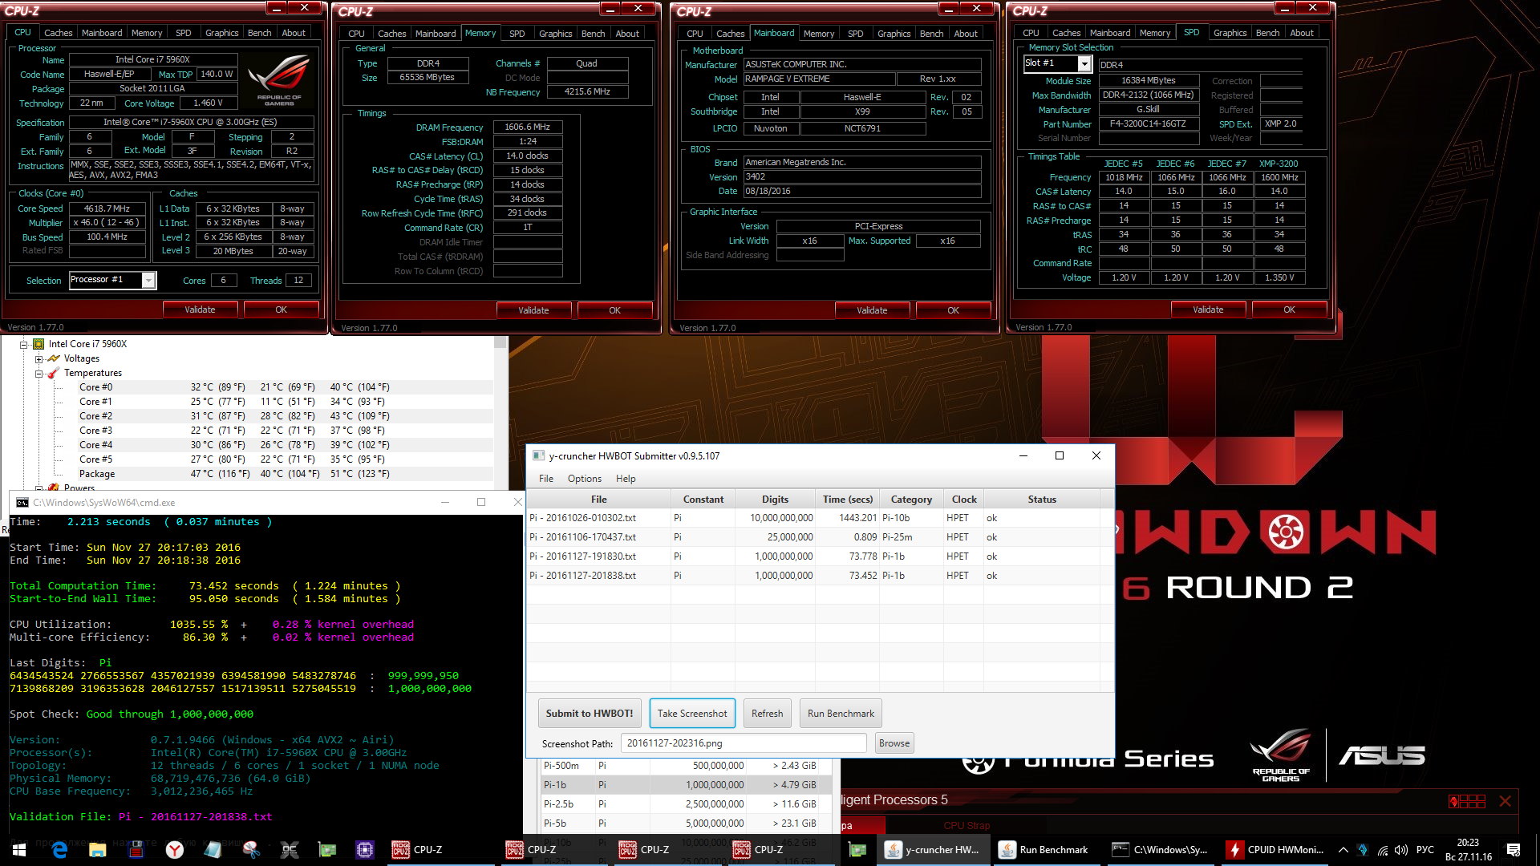Image resolution: width=1540 pixels, height=866 pixels.
Task: Click the Temperatures thermometer icon
Action: [x=54, y=373]
